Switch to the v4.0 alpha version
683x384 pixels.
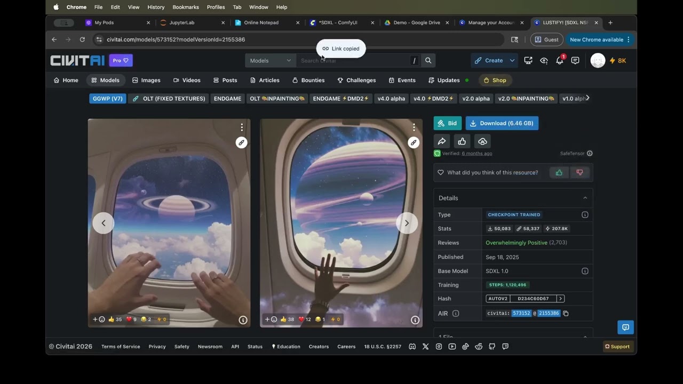(x=391, y=99)
